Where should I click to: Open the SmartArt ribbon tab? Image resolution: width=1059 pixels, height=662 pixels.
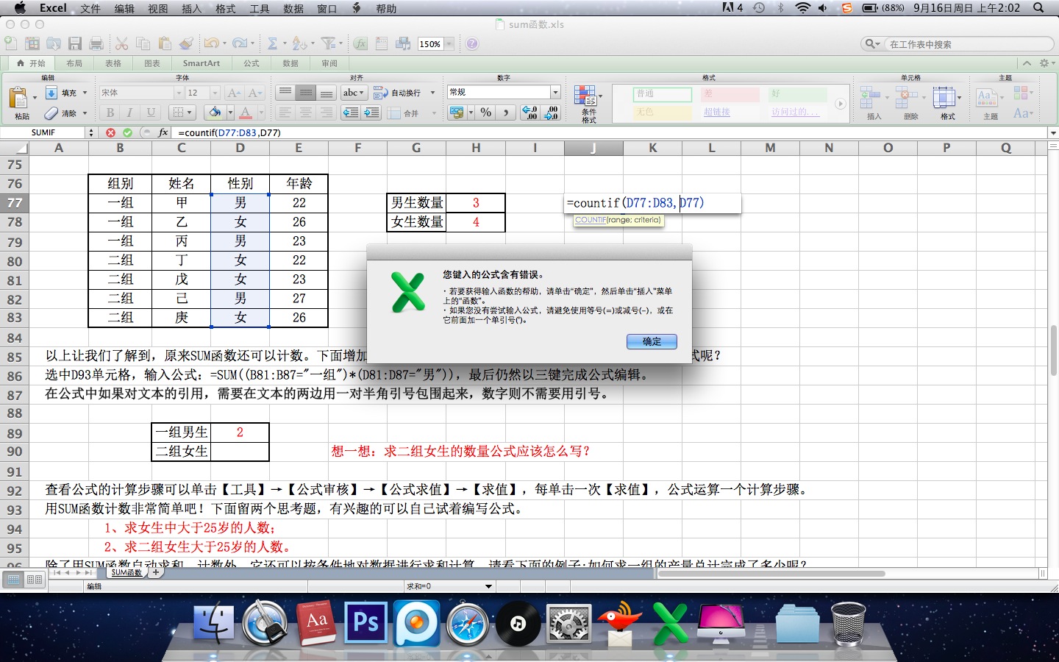(x=202, y=63)
